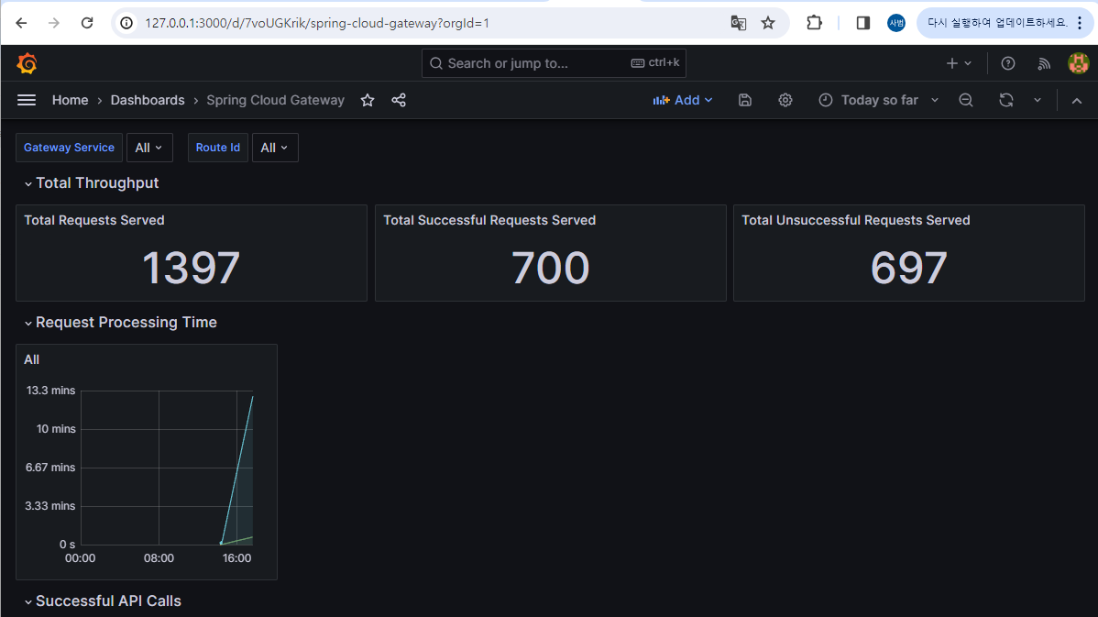Open Total Unsuccessful Requests Served panel title

pyautogui.click(x=856, y=221)
